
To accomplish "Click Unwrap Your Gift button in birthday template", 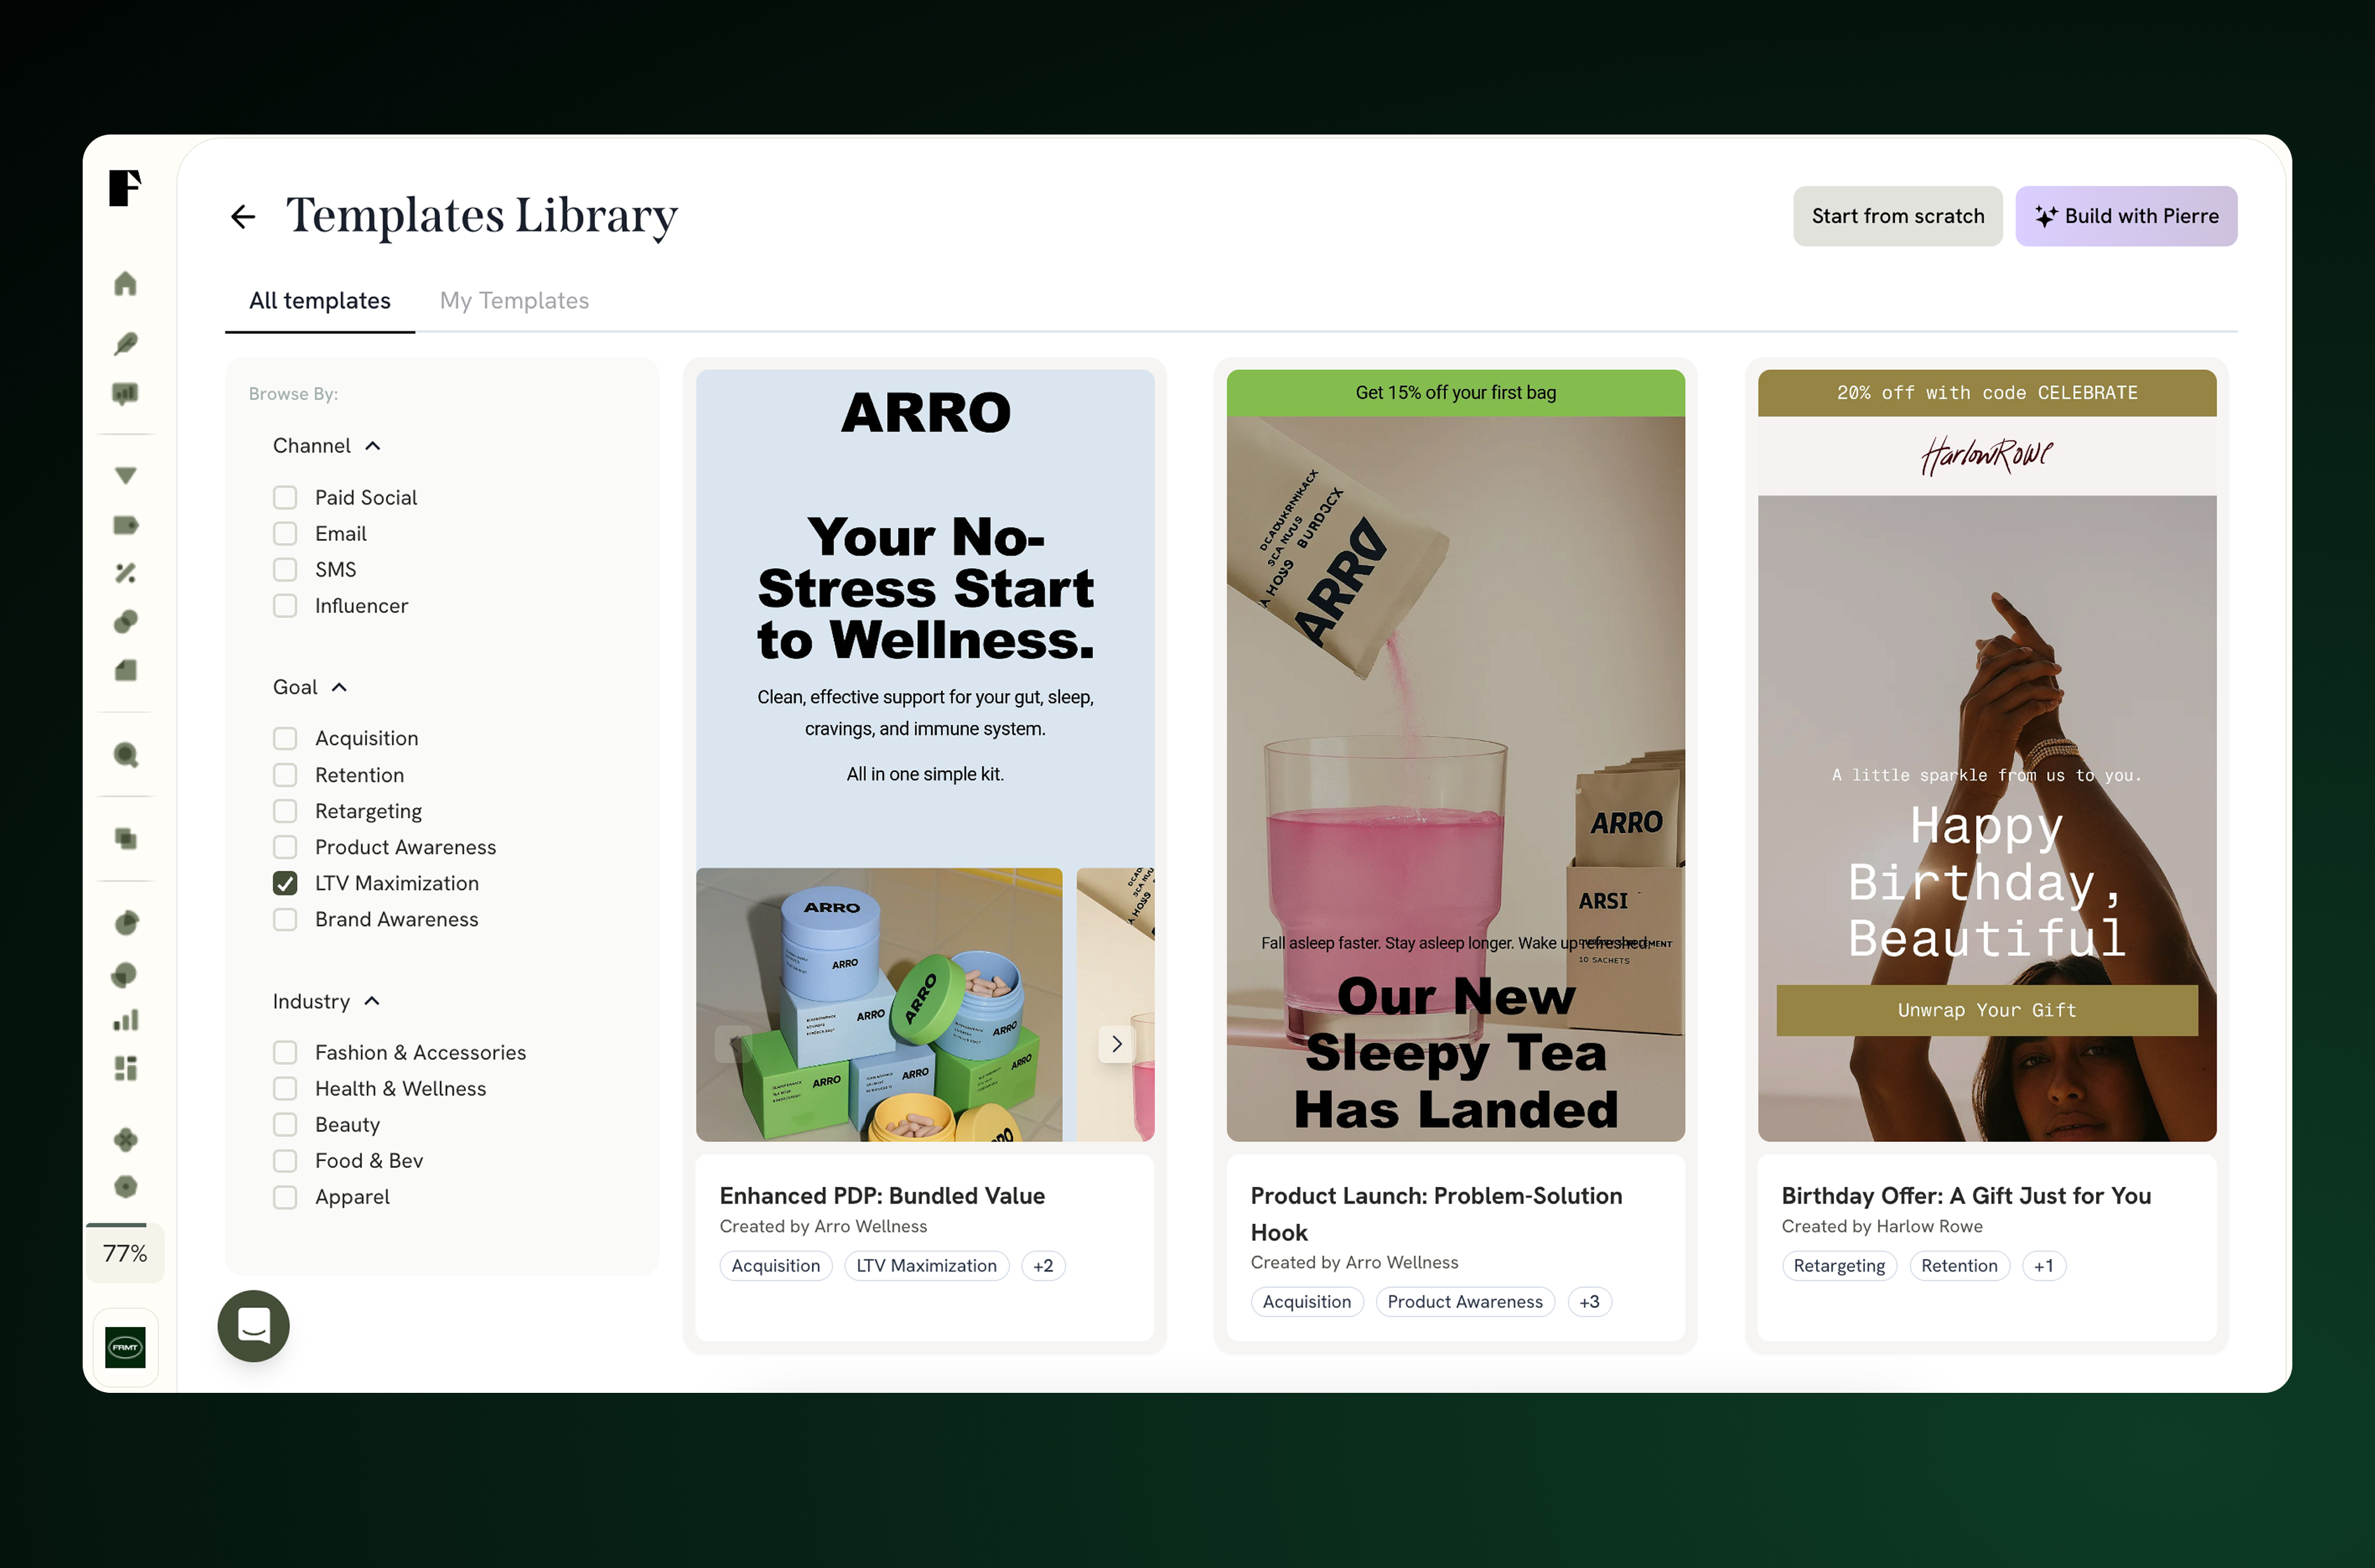I will tap(1986, 1010).
